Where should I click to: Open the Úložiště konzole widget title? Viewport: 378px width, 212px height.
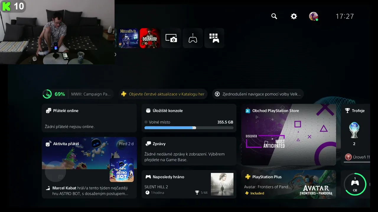tap(168, 111)
